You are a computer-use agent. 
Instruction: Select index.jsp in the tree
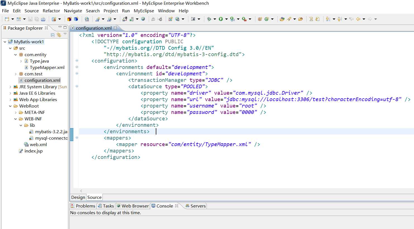[31, 151]
